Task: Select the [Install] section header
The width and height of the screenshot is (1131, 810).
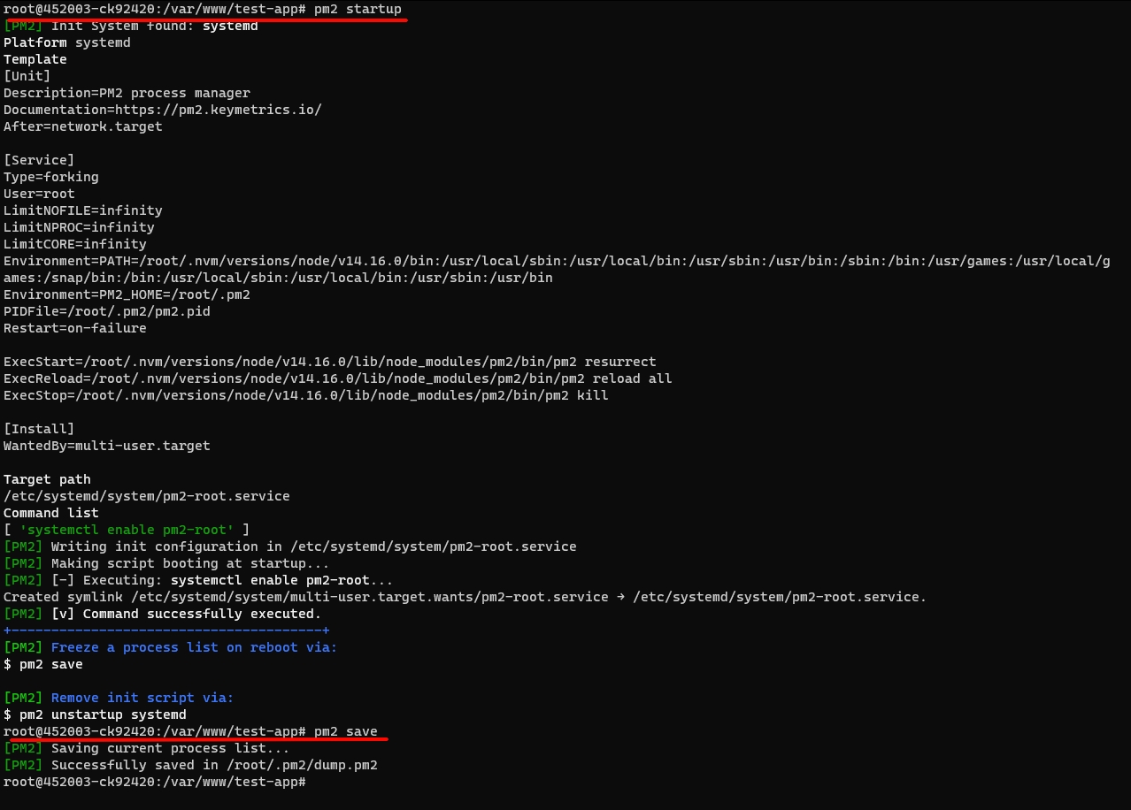Action: point(39,429)
